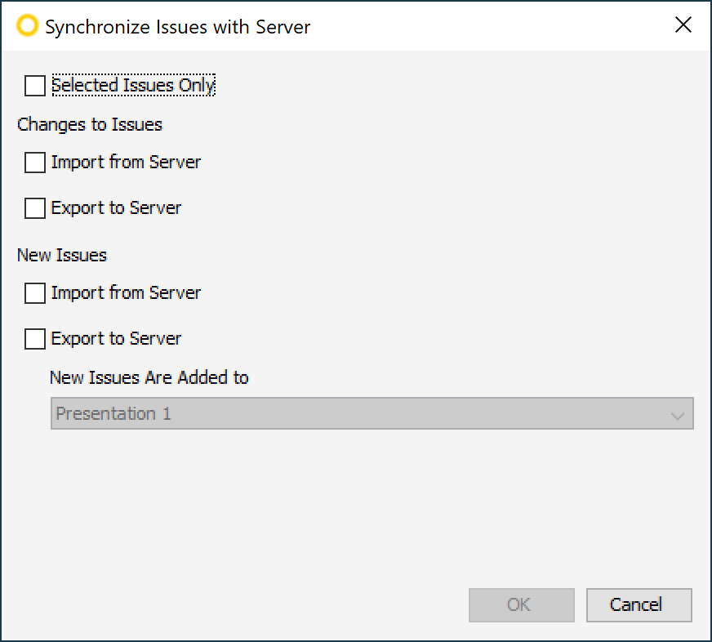
Task: Check Import from Server under Changes to Issues
Action: click(35, 163)
